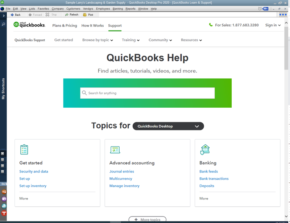
Task: Click the globe icon left of File menu
Action: 2,9
